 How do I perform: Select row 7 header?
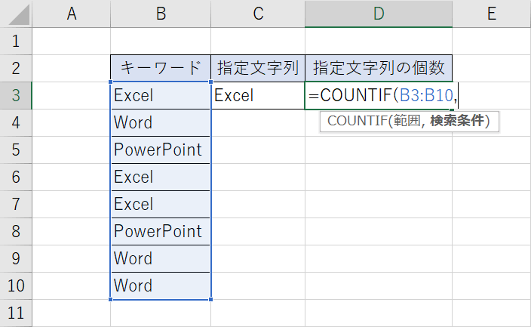tap(16, 204)
